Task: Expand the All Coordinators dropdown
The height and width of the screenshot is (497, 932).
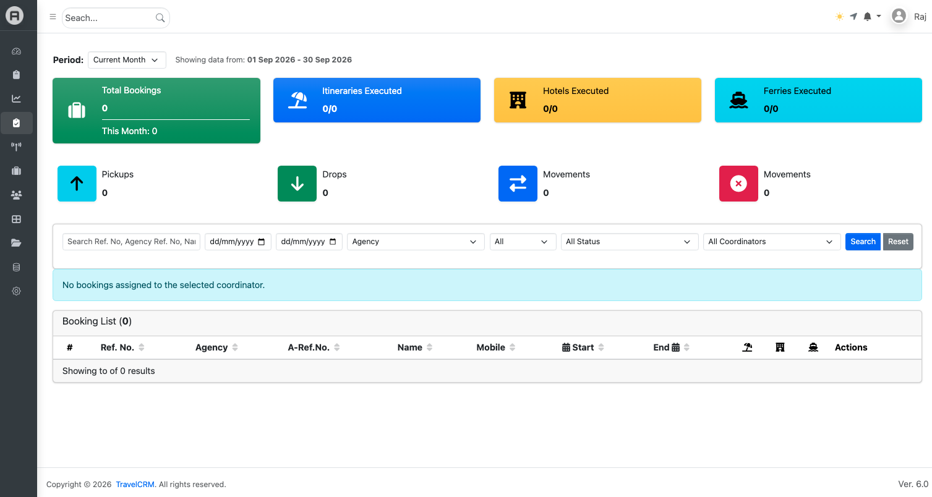Action: (772, 242)
